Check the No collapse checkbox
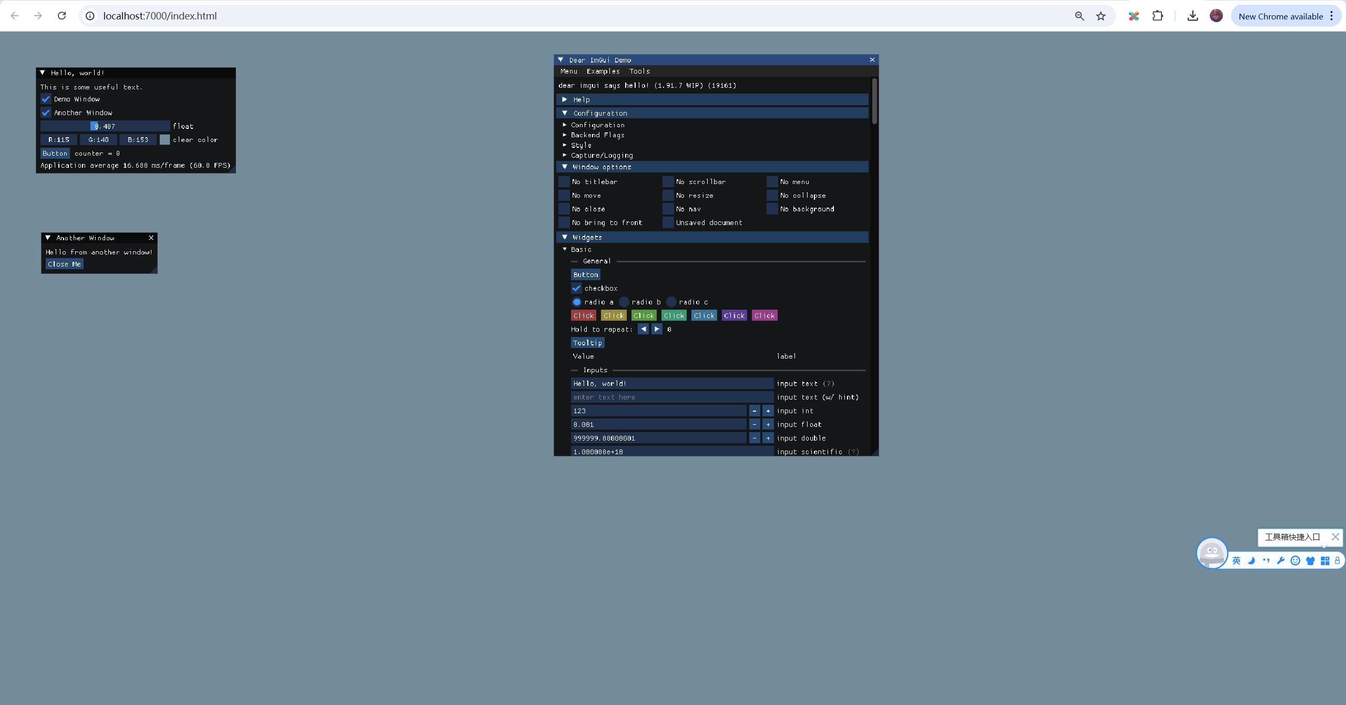Screen dimensions: 1346x705 [772, 195]
